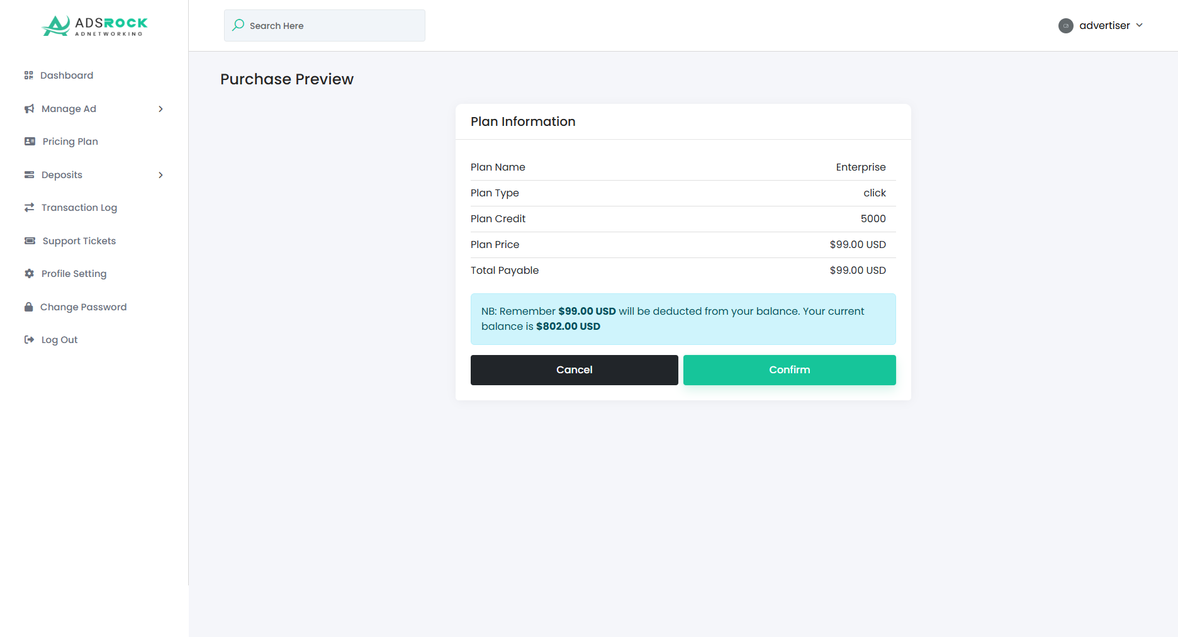Click the search magnifier icon
This screenshot has height=637, width=1178.
tap(238, 25)
